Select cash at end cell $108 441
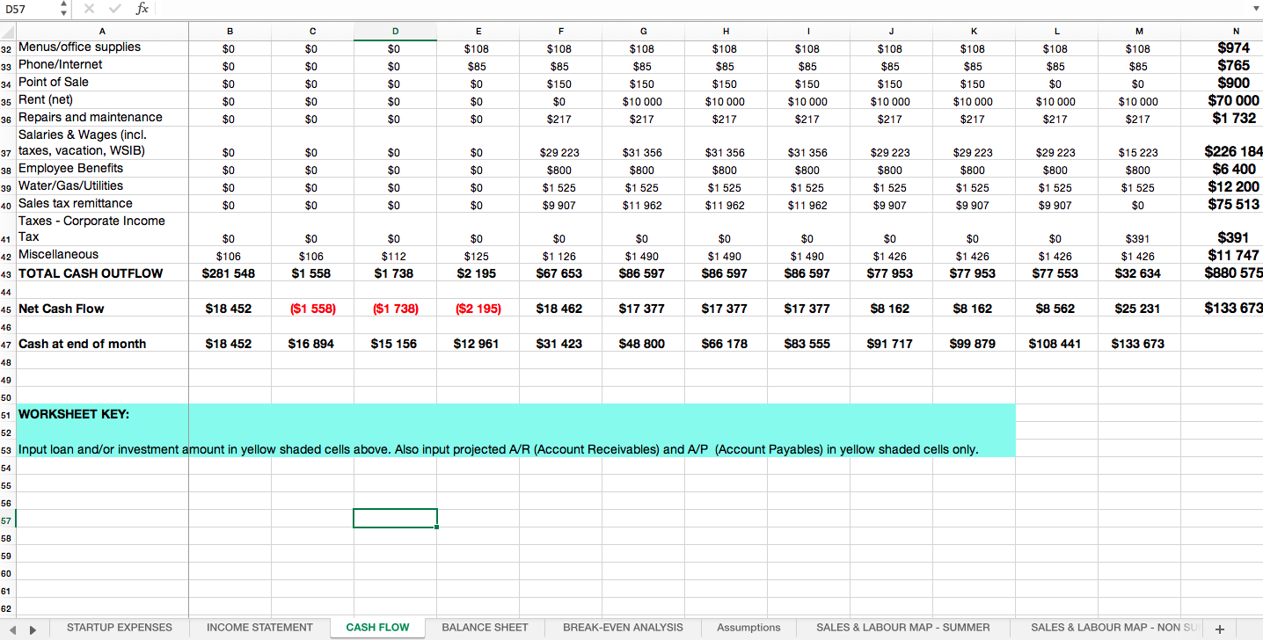1263x640 pixels. (x=1055, y=344)
